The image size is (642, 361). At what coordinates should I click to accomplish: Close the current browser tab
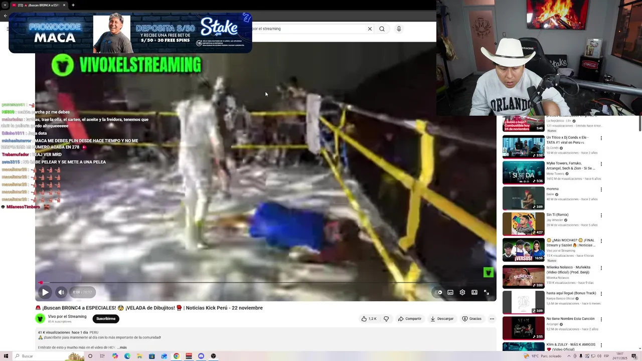tap(64, 5)
